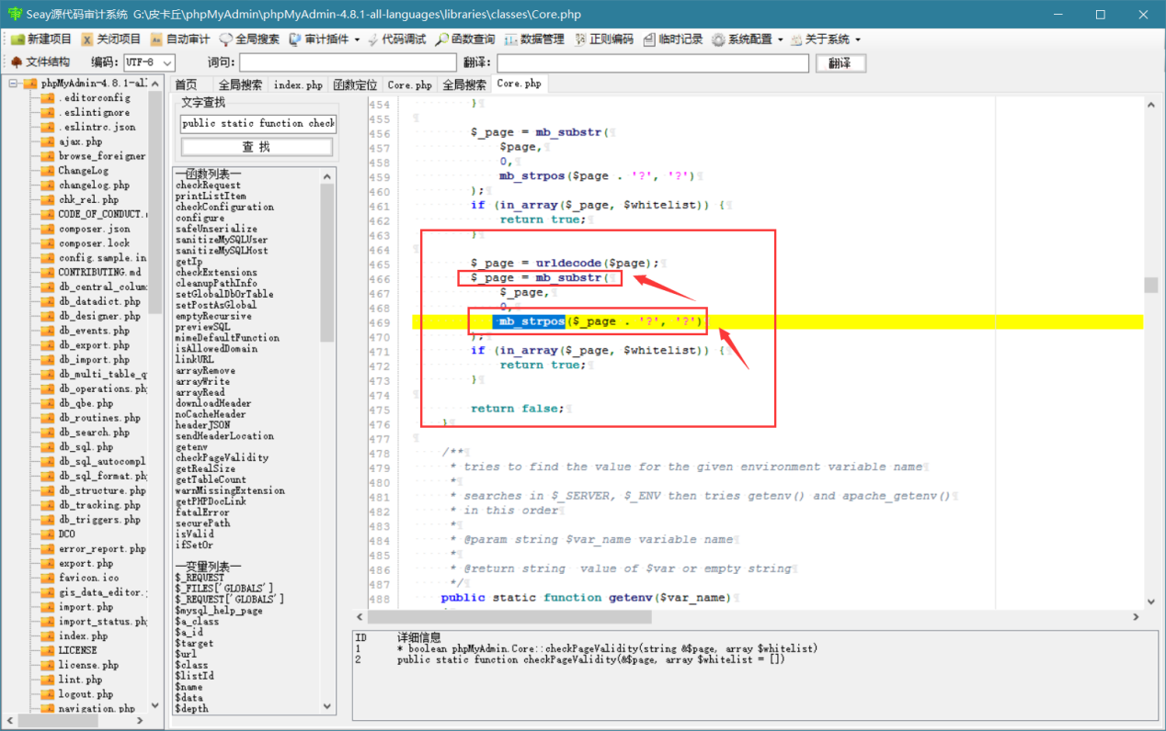The width and height of the screenshot is (1166, 731).
Task: Start 自动审计 auto audit from toolbar
Action: (x=180, y=39)
